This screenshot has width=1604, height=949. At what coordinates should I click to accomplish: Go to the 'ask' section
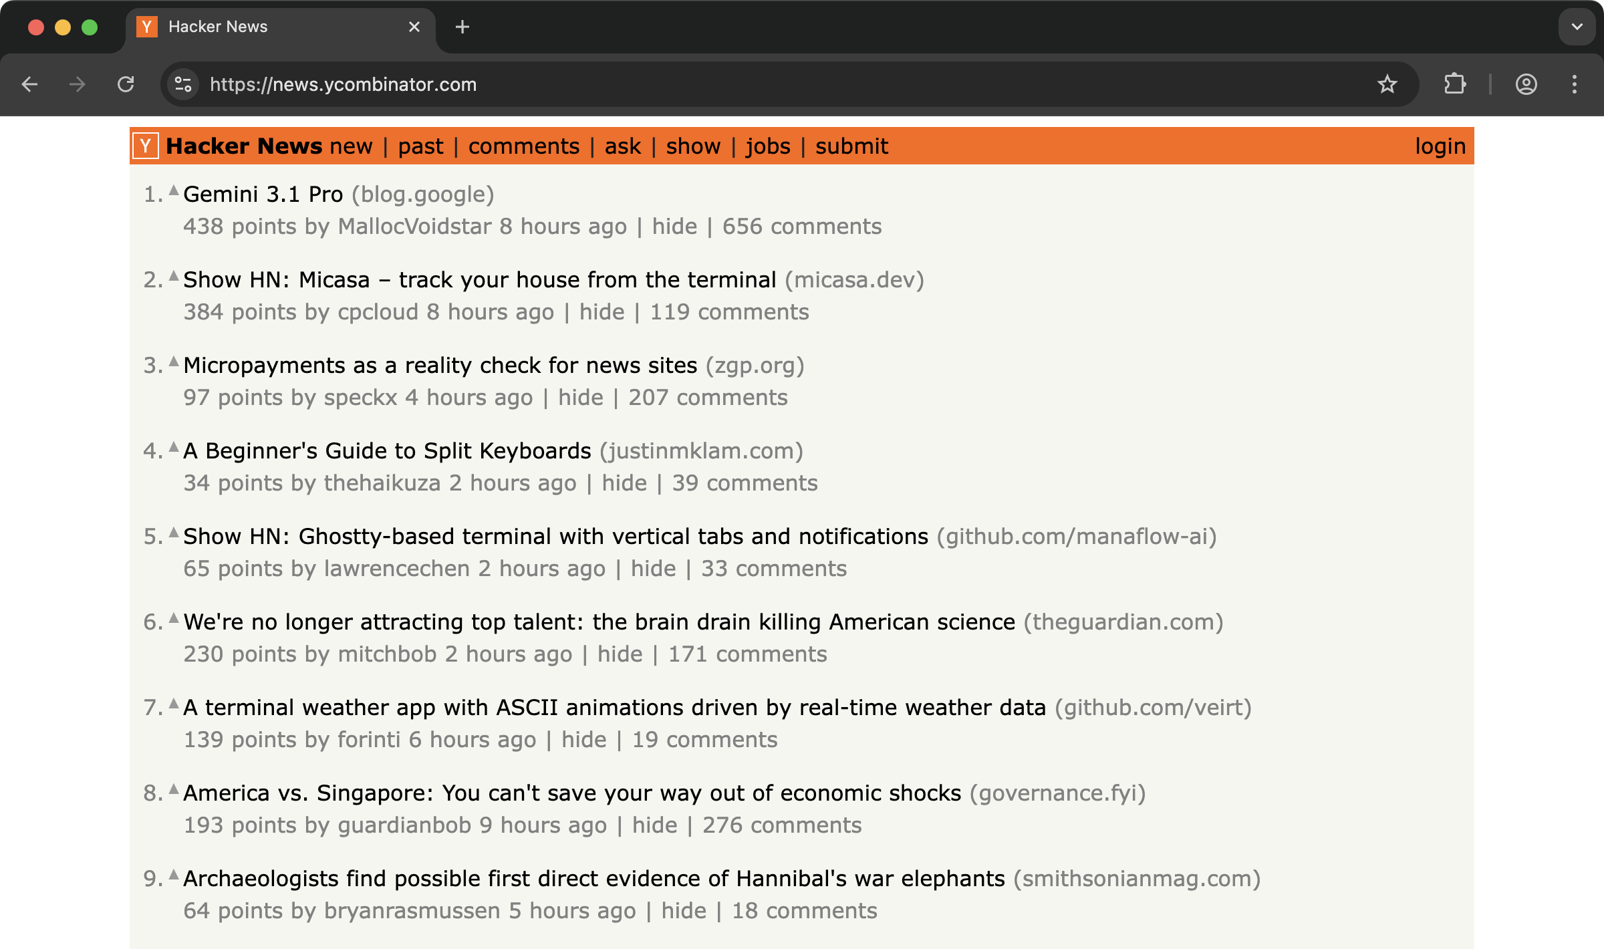tap(622, 146)
